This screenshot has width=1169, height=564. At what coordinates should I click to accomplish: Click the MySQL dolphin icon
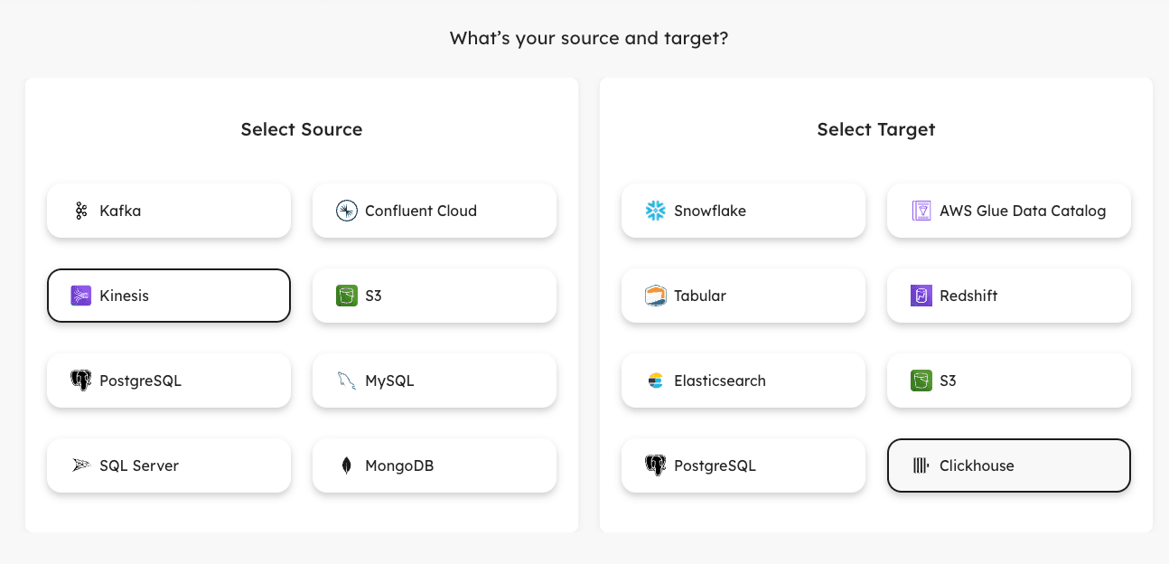pos(347,381)
